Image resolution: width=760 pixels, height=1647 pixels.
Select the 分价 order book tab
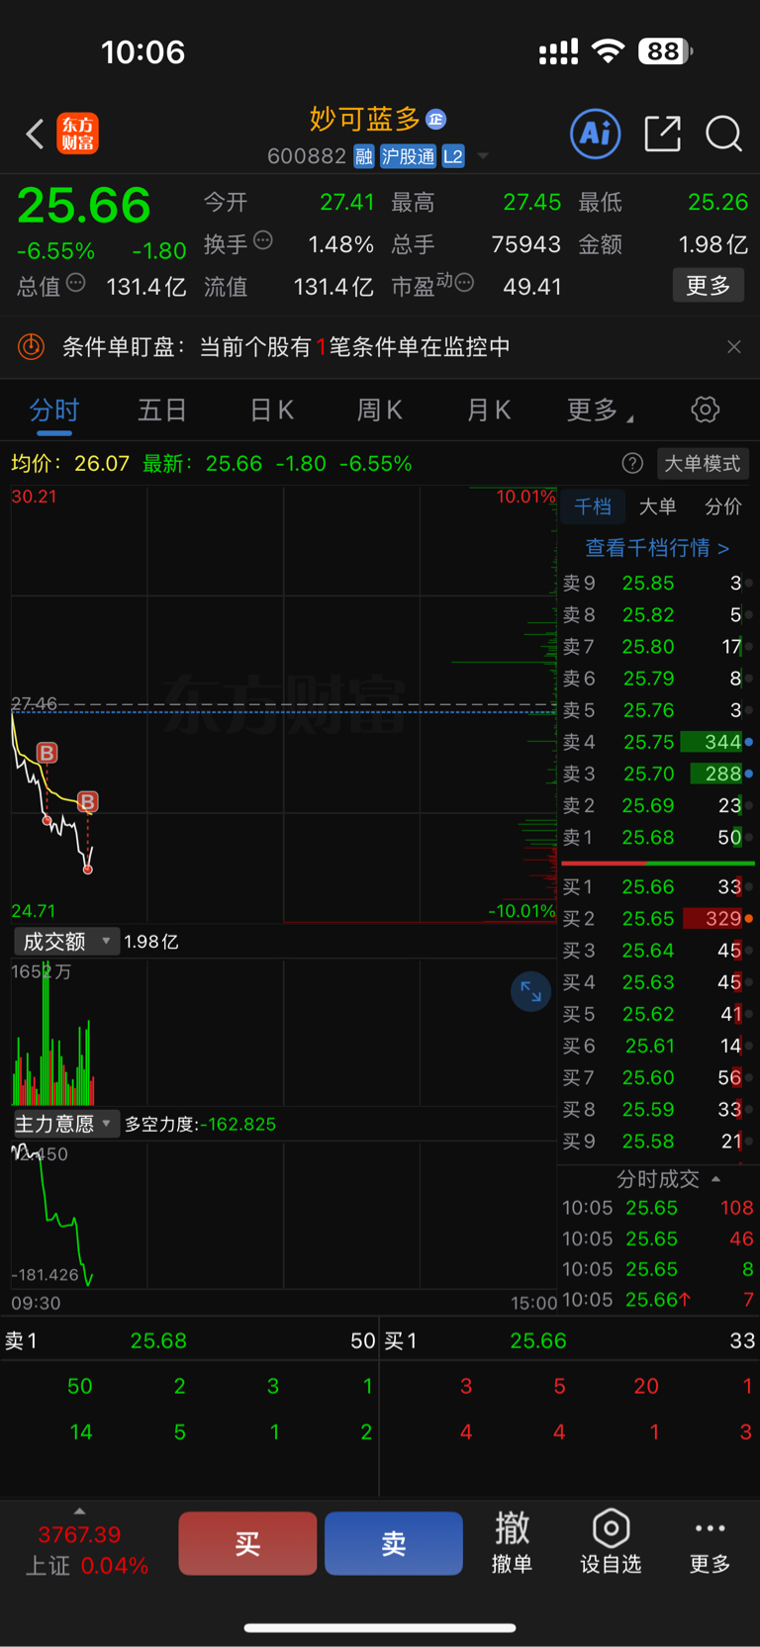coord(723,506)
